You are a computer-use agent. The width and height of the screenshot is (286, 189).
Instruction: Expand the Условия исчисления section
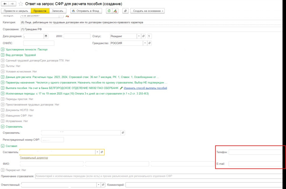[3, 72]
